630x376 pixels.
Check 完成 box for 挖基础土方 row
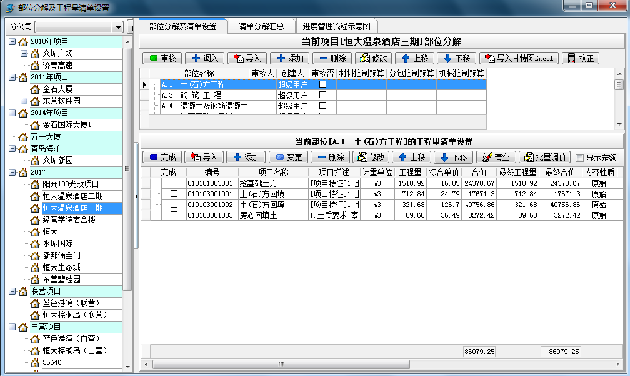[174, 183]
